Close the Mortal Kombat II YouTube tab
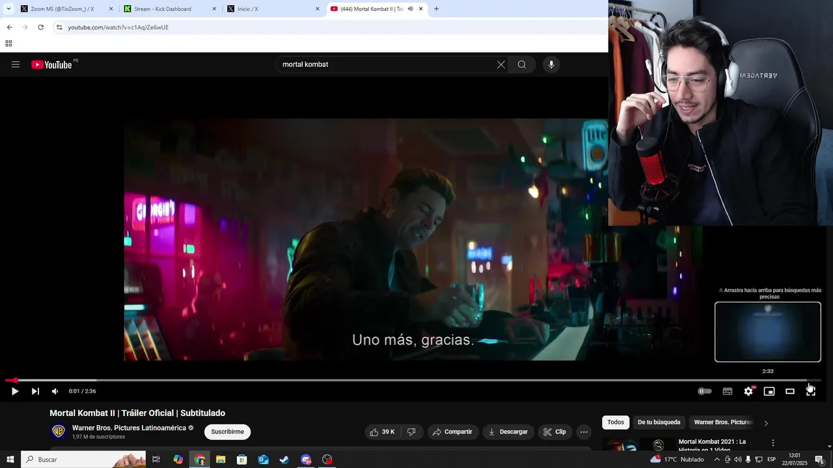This screenshot has width=833, height=468. click(421, 9)
